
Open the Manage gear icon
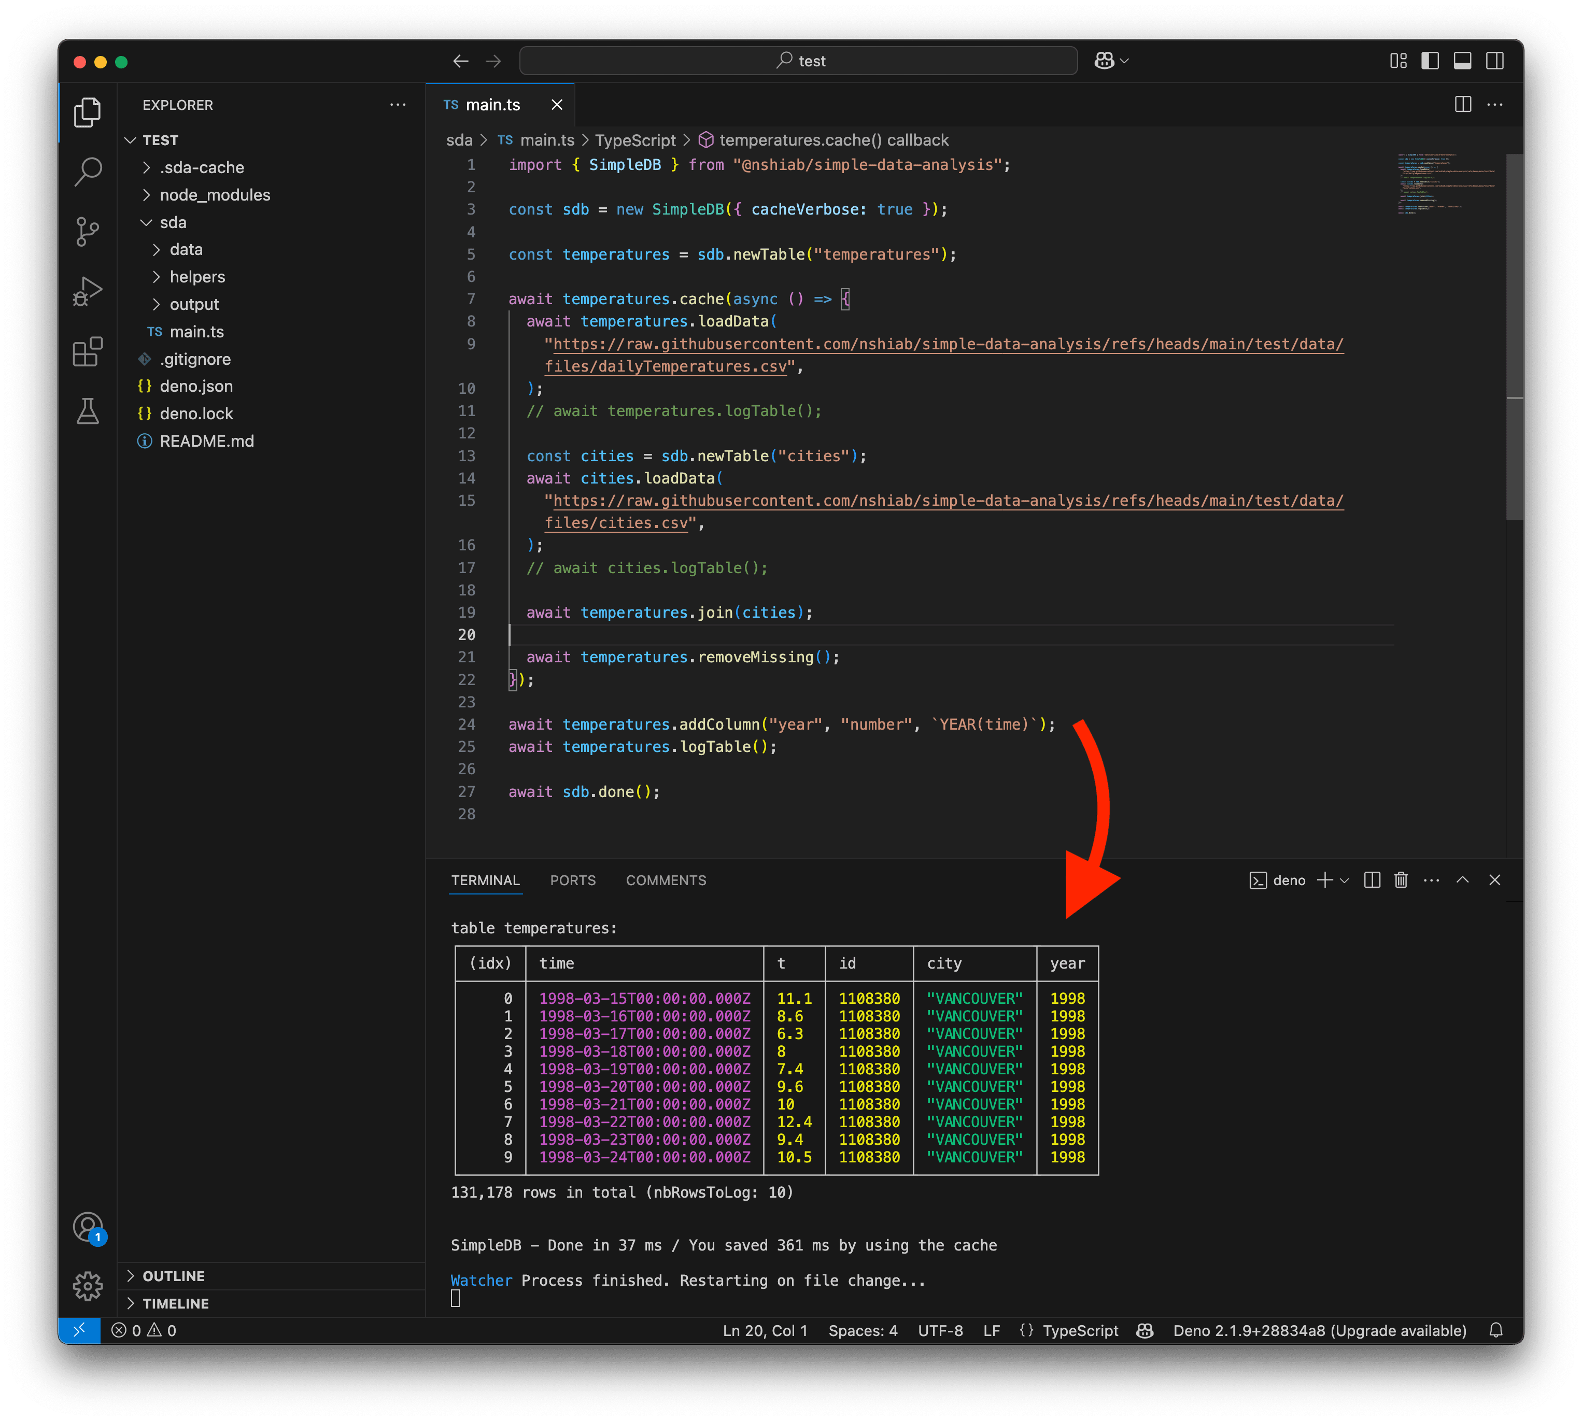click(88, 1286)
